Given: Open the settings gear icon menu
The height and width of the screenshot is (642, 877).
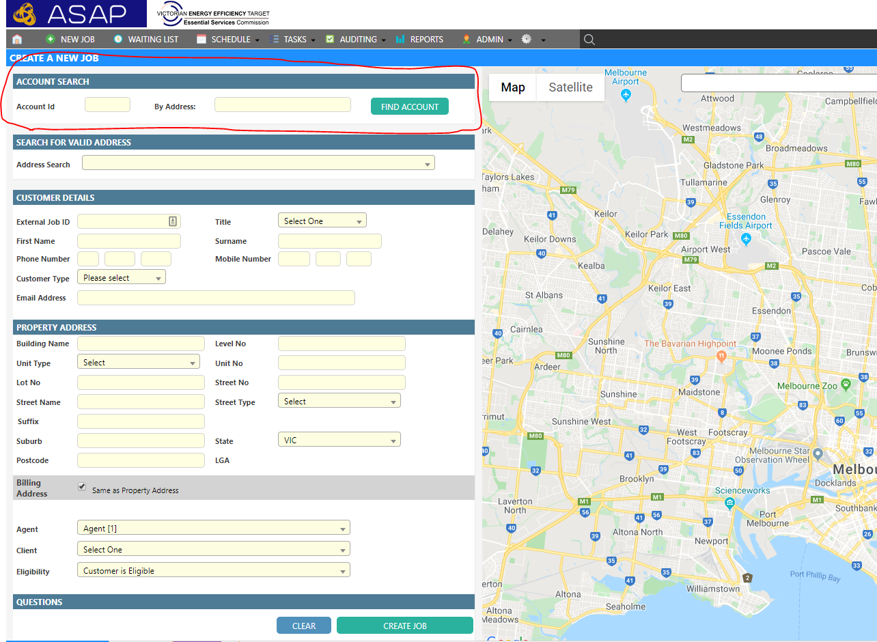Looking at the screenshot, I should [527, 40].
